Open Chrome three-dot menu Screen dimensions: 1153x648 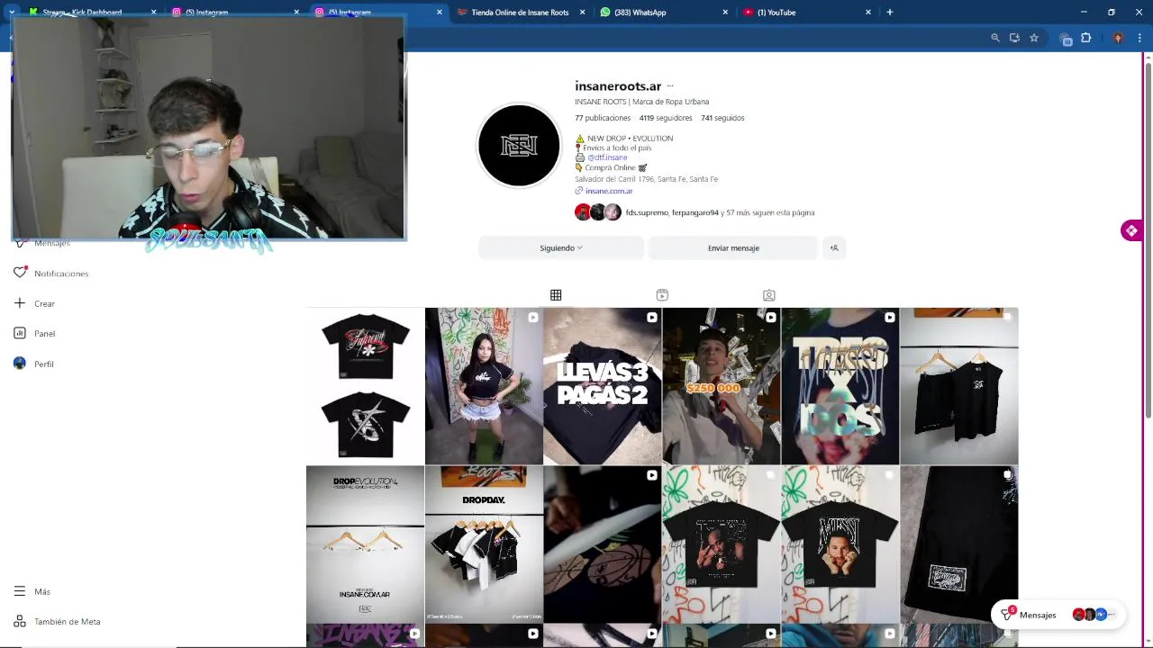pos(1139,38)
